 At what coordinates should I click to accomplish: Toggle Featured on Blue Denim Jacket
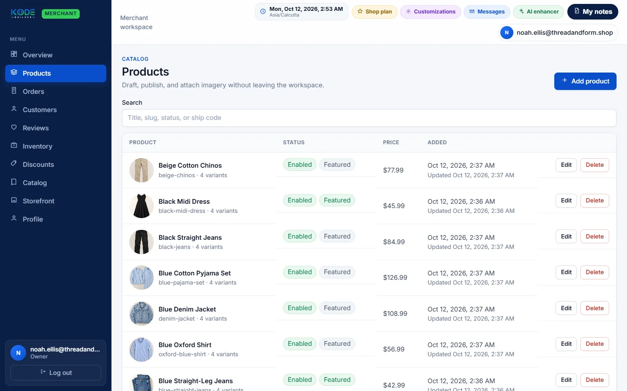tap(337, 308)
